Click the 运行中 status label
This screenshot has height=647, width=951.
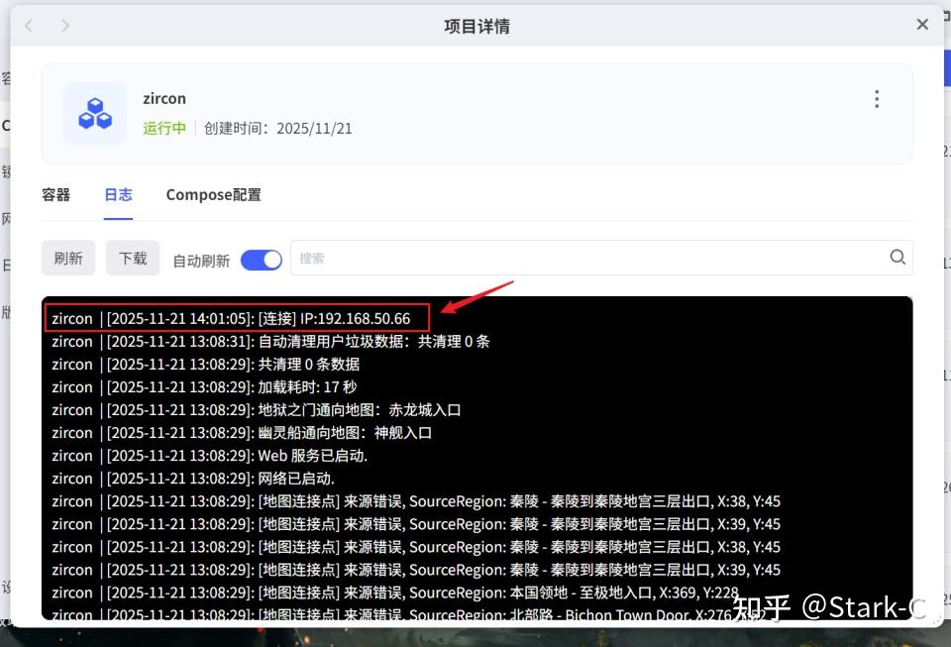pos(164,129)
